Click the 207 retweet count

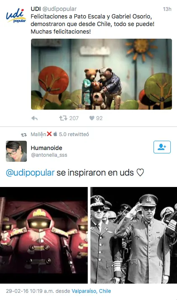74,118
